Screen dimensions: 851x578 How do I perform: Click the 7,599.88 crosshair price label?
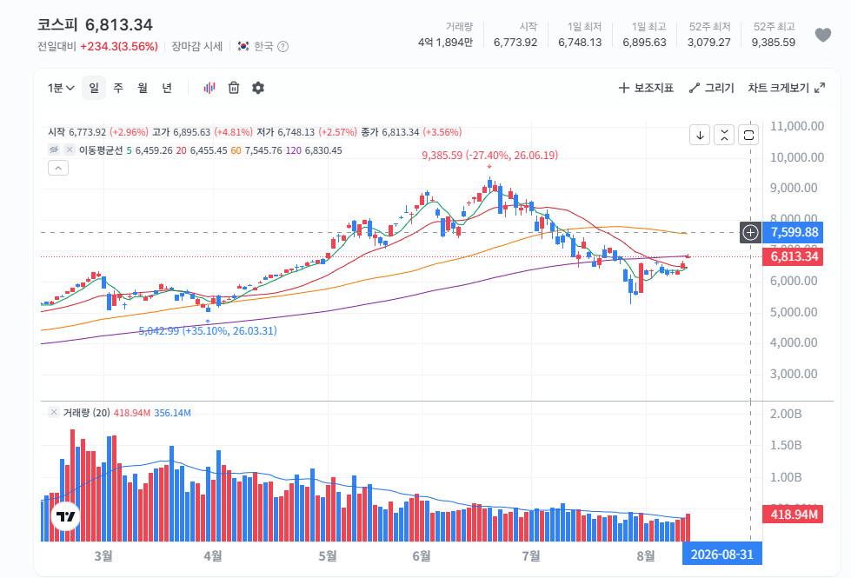coord(793,233)
